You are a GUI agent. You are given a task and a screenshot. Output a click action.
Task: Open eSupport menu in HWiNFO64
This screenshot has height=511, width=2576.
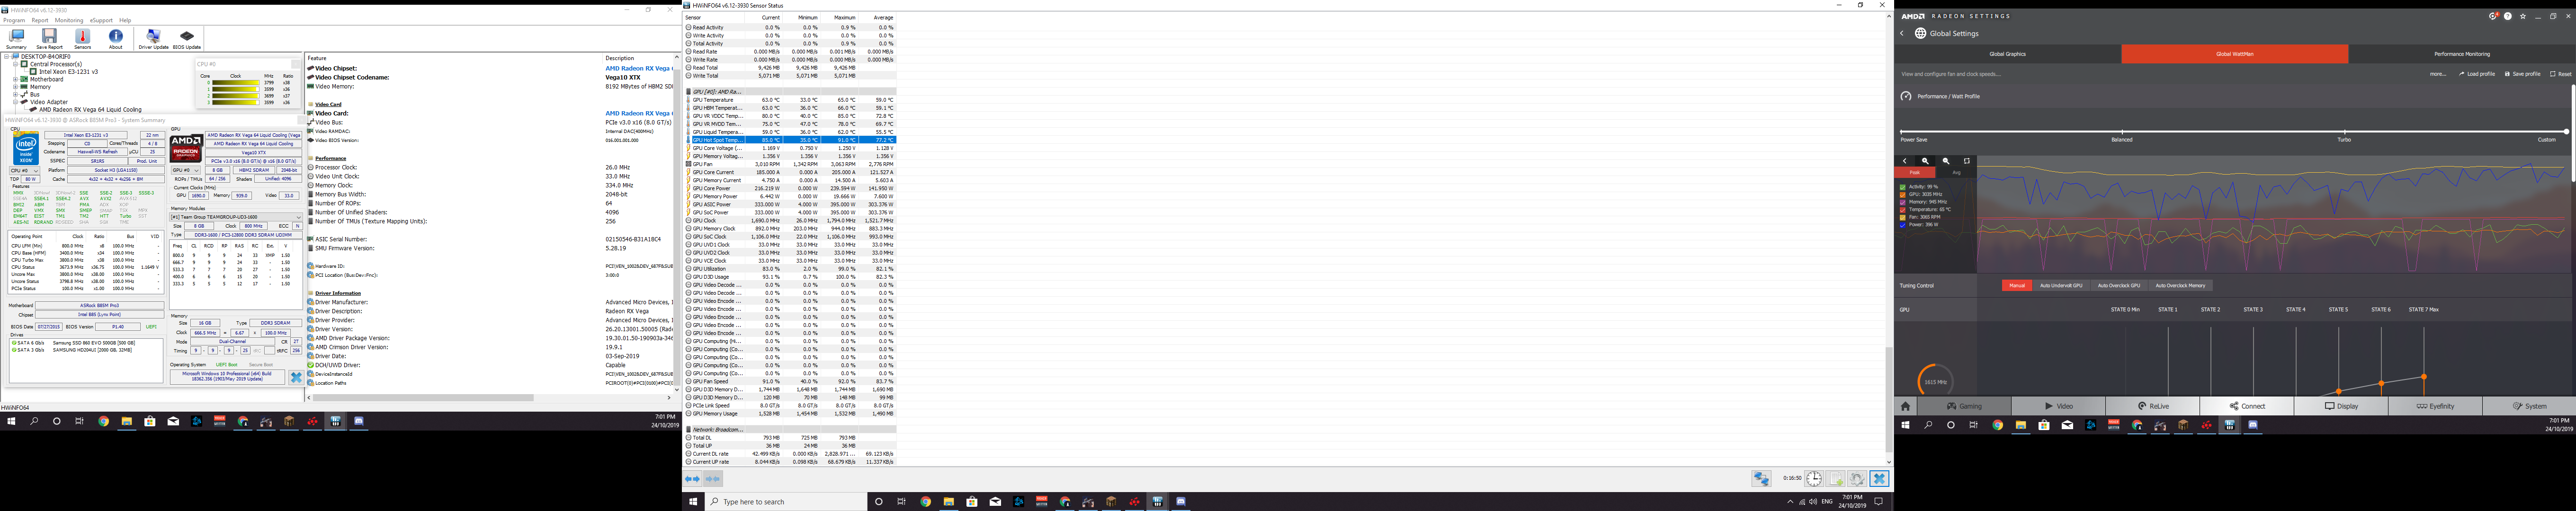pos(101,20)
